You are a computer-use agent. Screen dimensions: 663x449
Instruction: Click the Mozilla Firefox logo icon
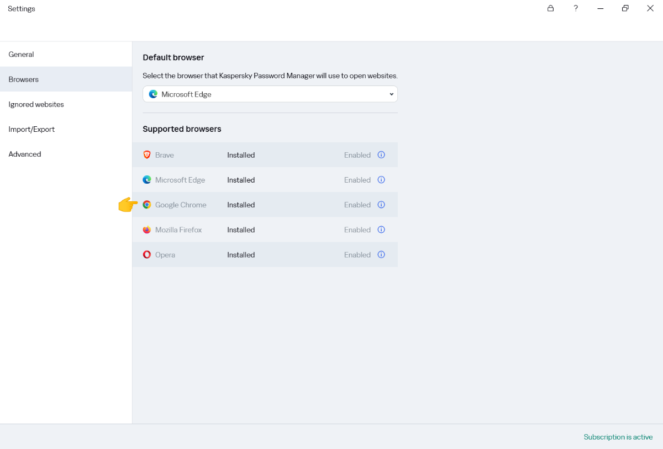[x=147, y=229]
